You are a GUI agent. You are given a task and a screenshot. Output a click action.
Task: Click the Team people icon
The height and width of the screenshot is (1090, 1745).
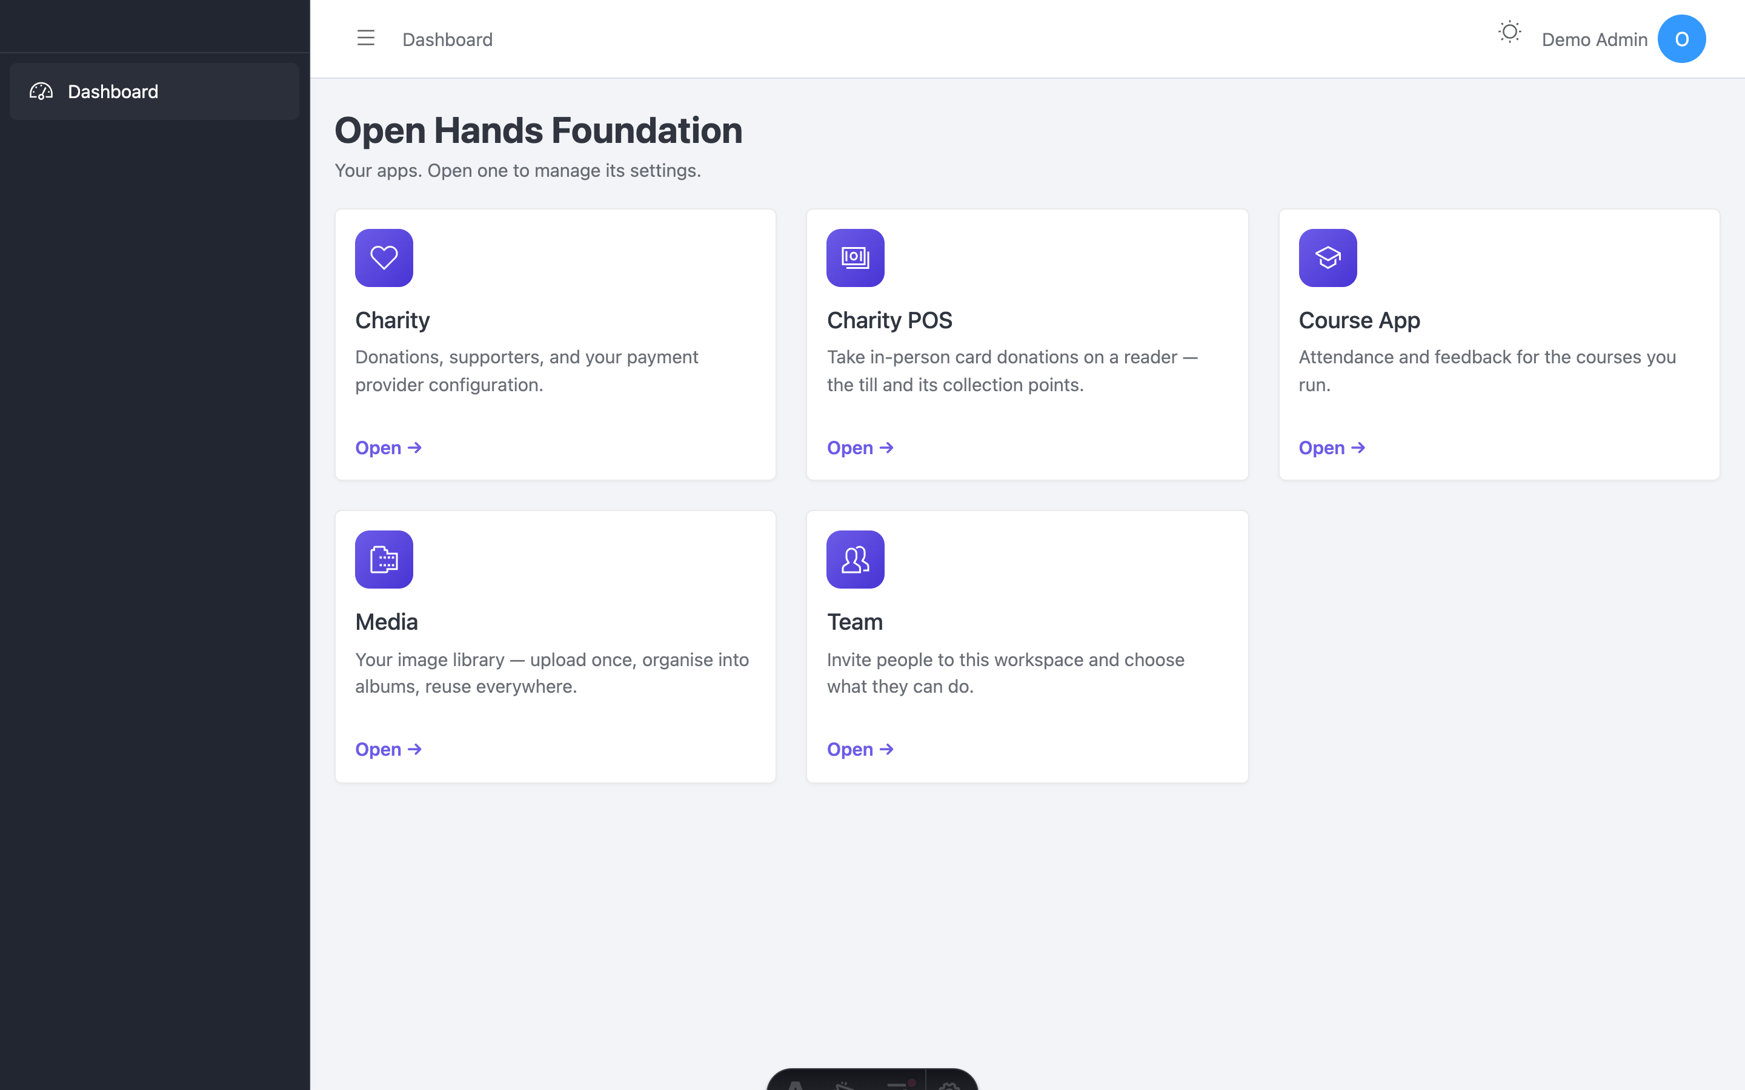pos(855,560)
